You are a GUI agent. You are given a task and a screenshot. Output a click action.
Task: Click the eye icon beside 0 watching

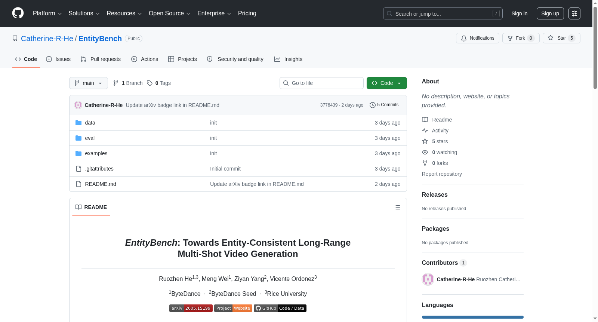[425, 152]
